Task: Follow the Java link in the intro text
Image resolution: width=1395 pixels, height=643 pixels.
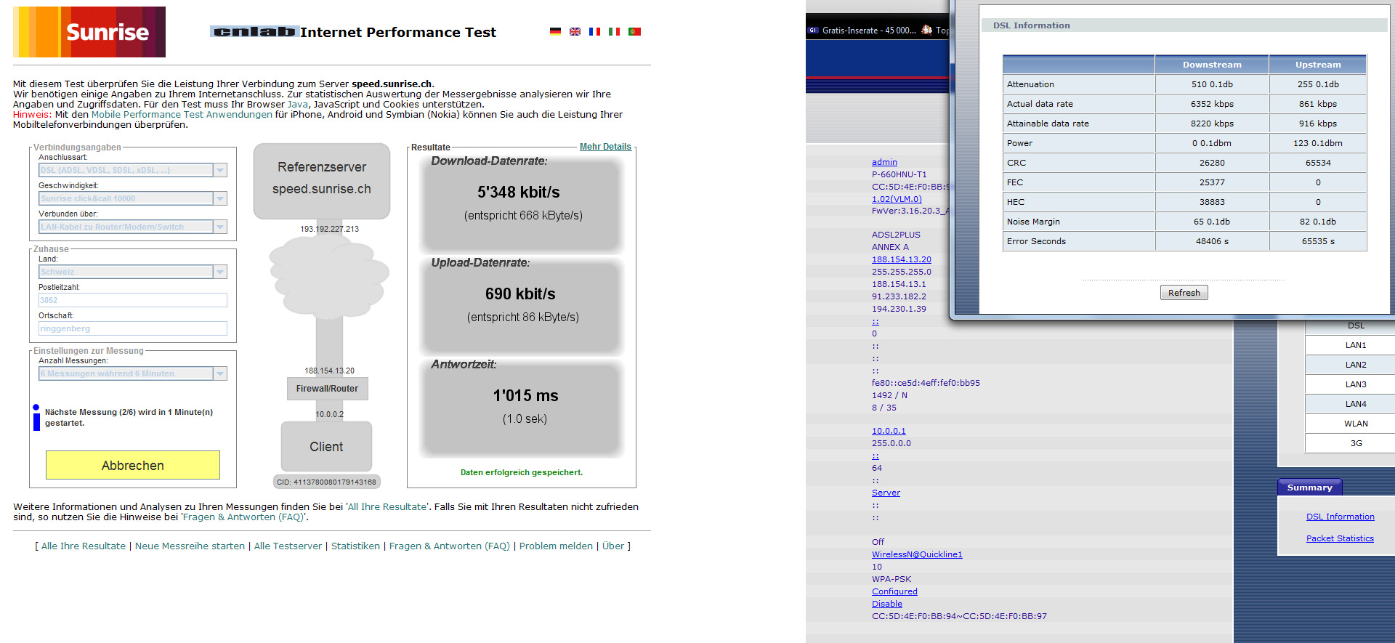Action: (x=298, y=105)
